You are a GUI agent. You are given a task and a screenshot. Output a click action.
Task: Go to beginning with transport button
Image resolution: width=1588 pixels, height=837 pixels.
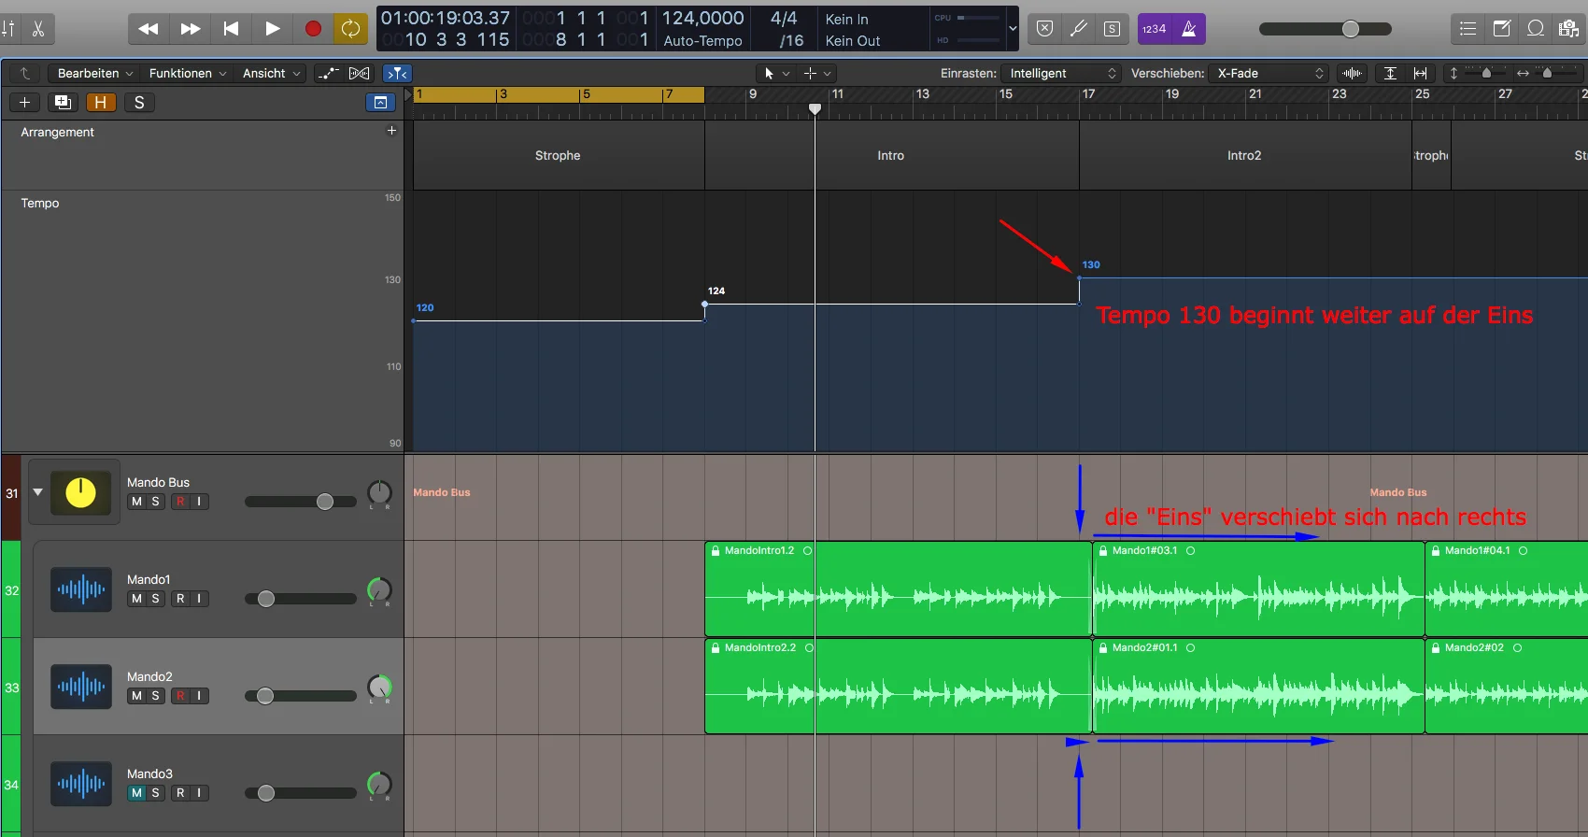tap(231, 29)
